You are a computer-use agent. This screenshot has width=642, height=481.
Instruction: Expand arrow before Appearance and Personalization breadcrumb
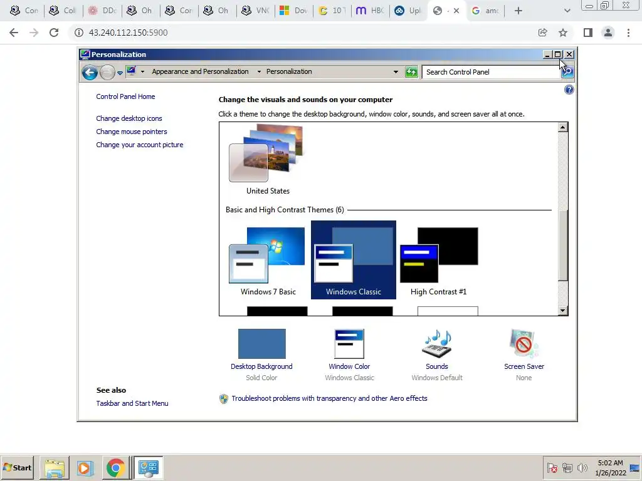[142, 71]
